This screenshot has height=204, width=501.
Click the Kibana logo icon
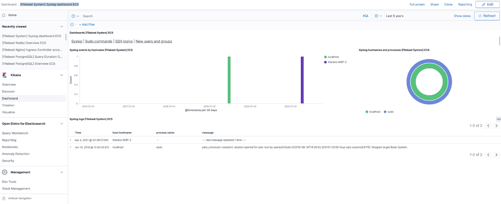click(x=5, y=75)
